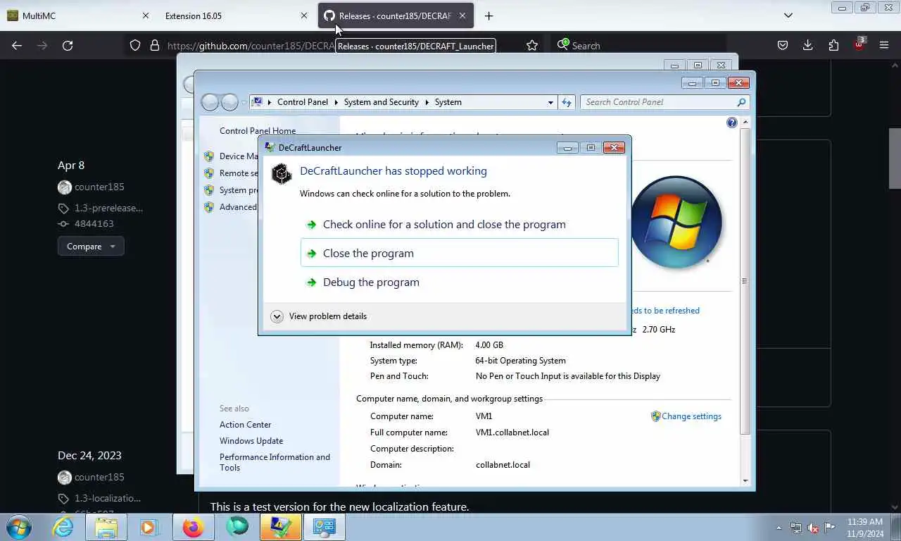Image resolution: width=901 pixels, height=541 pixels.
Task: Open the tracking protection shield icon
Action: 135,45
